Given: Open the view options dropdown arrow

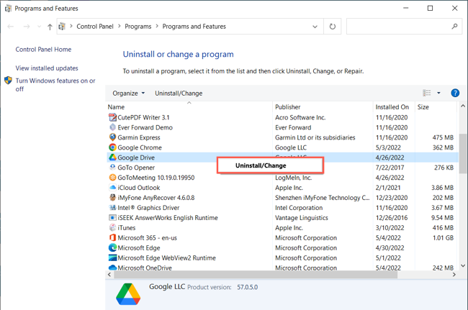Looking at the screenshot, I should point(438,93).
